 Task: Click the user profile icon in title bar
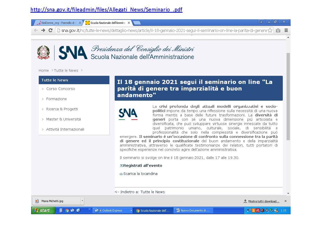coord(261,22)
